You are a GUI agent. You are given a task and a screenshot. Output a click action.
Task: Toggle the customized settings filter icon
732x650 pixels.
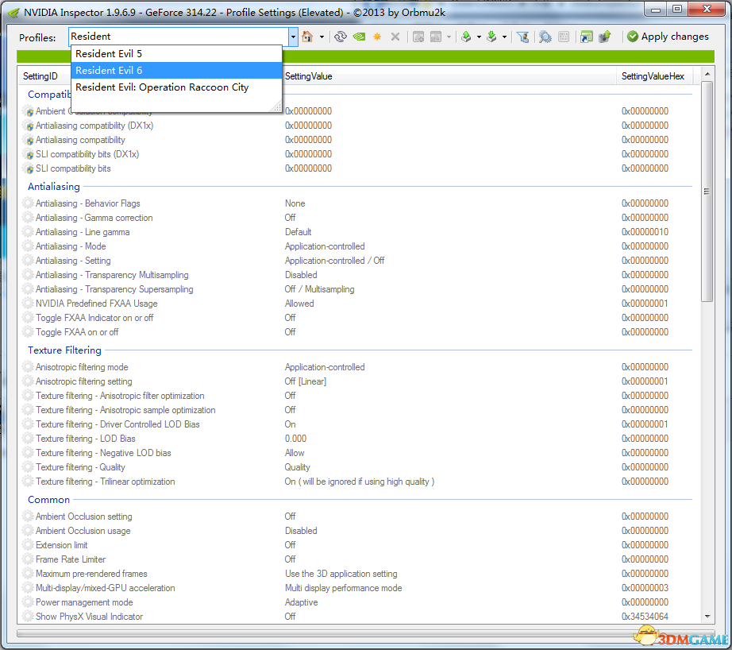point(523,37)
